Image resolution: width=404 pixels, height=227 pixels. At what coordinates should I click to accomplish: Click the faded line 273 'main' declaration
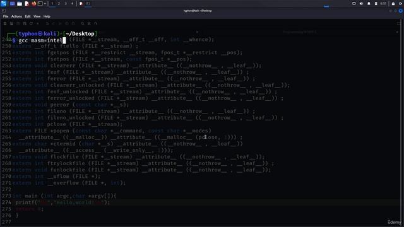pos(64,196)
